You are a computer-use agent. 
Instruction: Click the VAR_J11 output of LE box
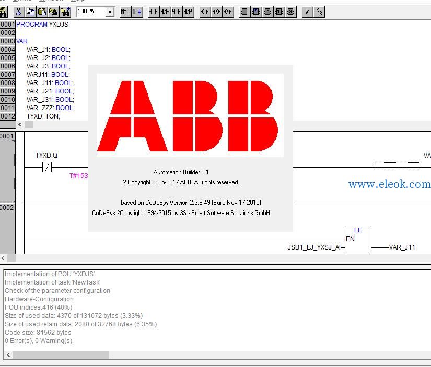[402, 247]
